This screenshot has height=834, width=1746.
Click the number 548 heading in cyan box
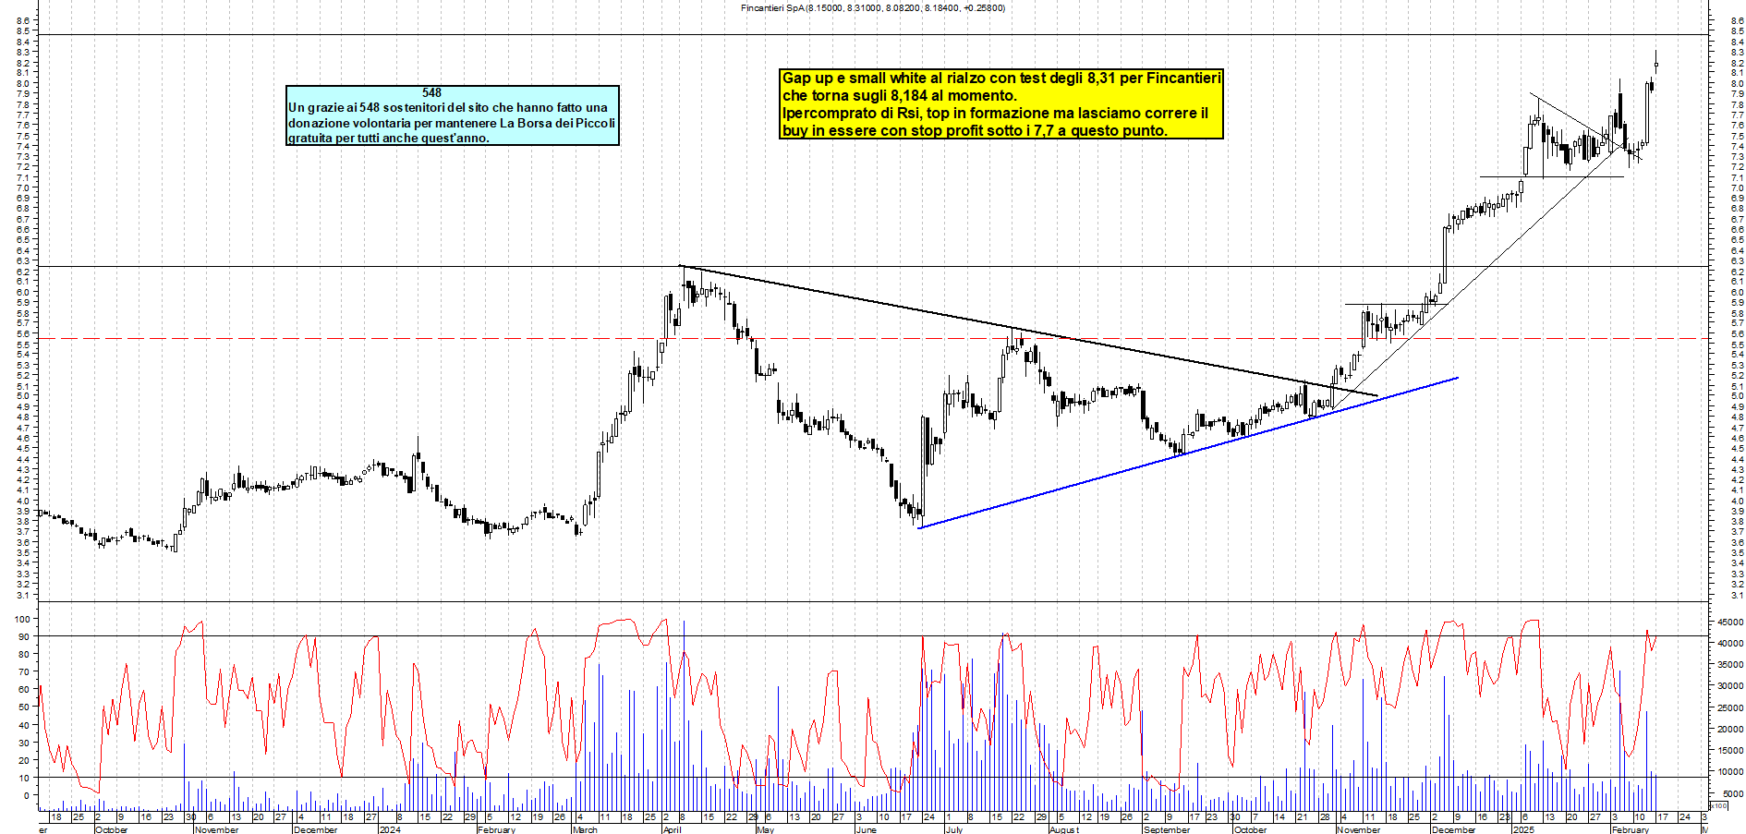[431, 92]
